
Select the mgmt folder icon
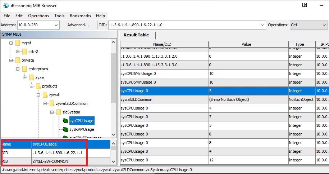coord(18,43)
